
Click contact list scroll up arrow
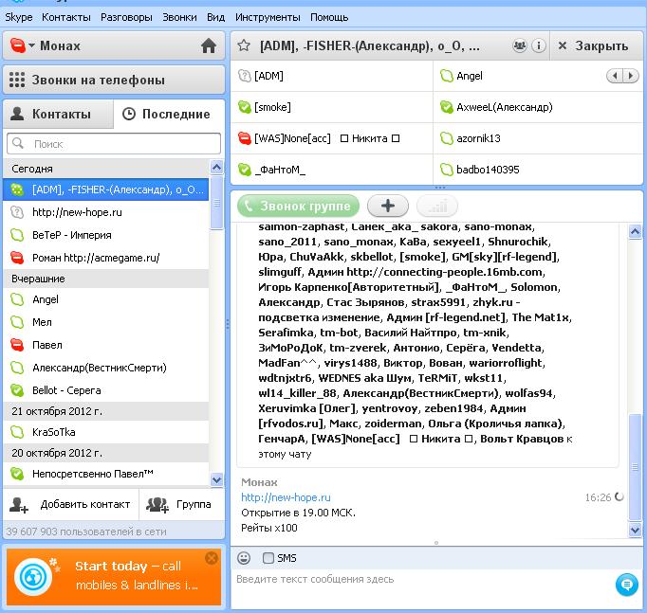[x=216, y=167]
